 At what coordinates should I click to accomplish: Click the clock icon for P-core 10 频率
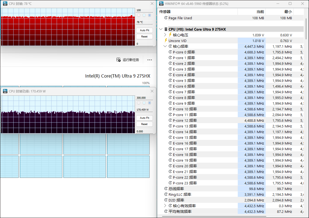[x=170, y=109]
